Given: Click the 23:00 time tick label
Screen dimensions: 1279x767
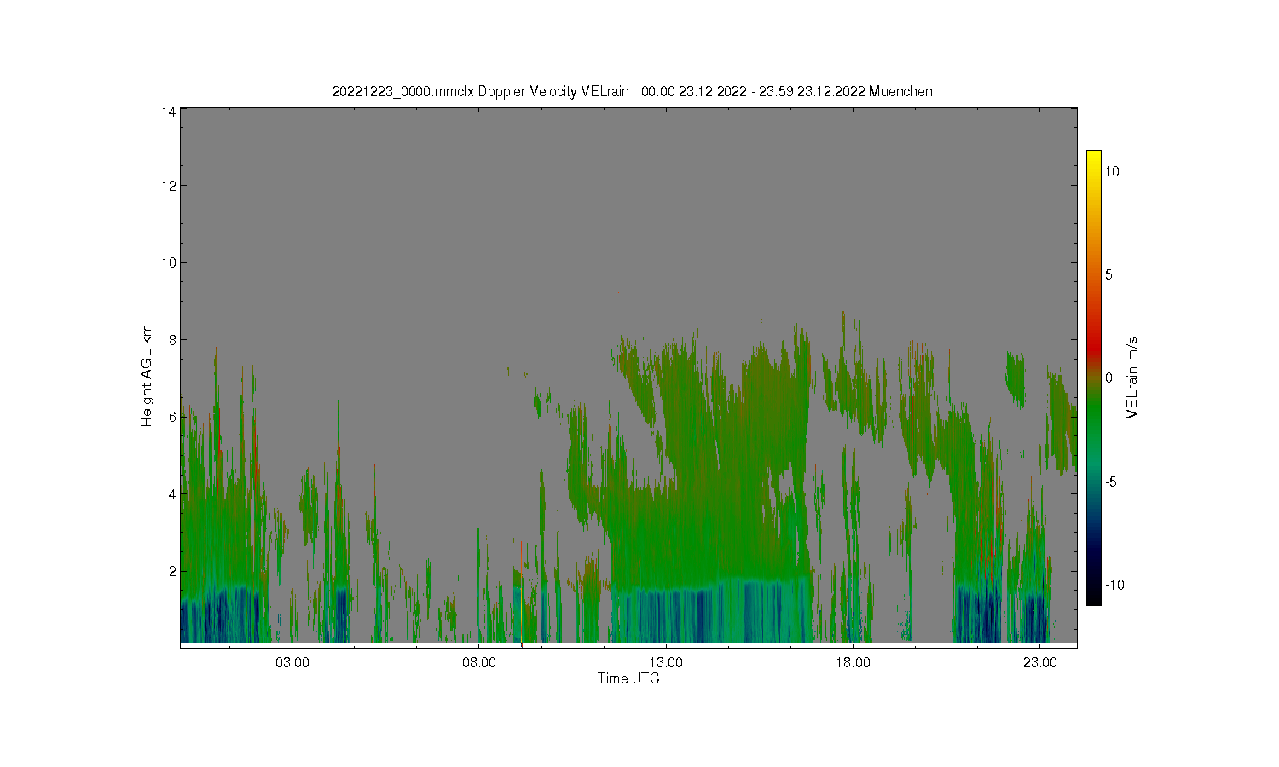Looking at the screenshot, I should 1040,662.
